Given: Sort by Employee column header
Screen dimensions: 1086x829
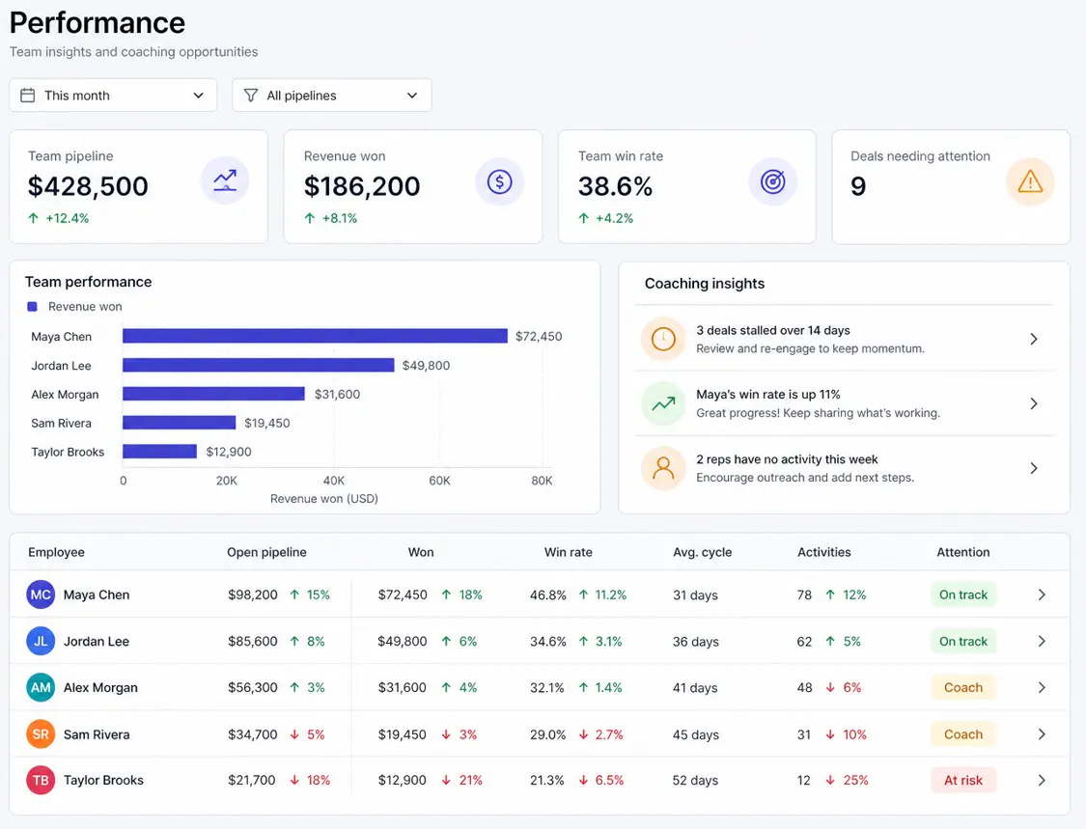Looking at the screenshot, I should [56, 552].
